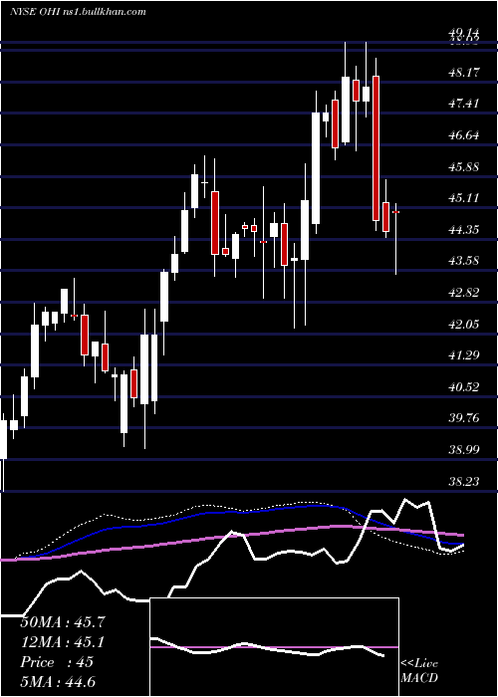The height and width of the screenshot is (697, 498).
Task: Click the 39.76 price axis label
Action: click(x=464, y=418)
